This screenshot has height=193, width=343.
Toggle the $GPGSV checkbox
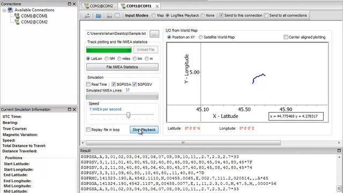coord(135,84)
